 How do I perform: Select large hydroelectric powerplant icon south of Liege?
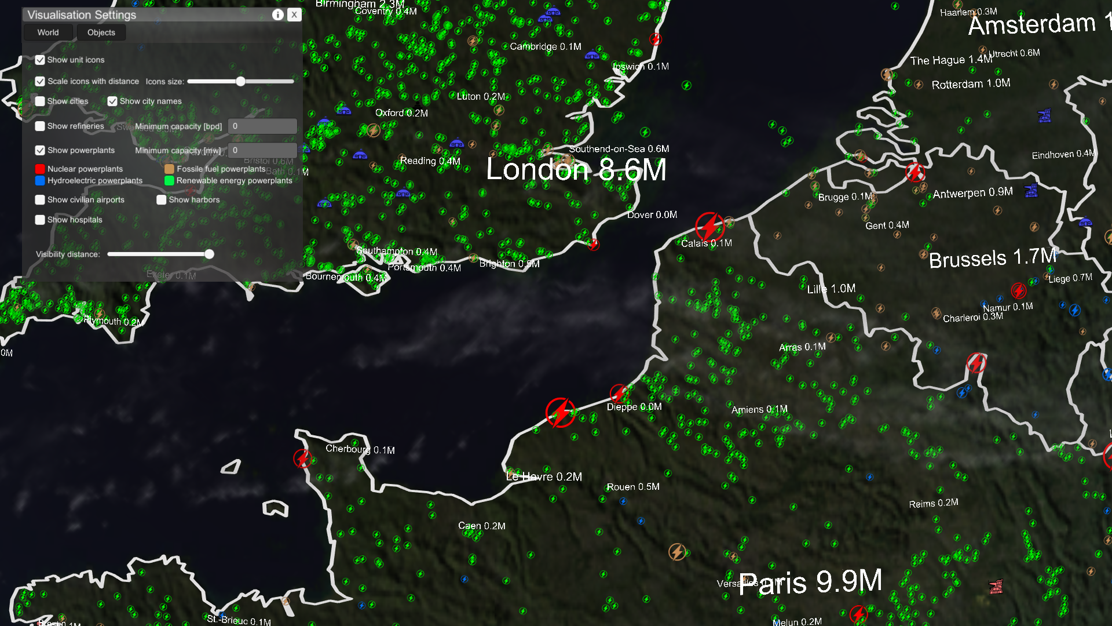pos(1075,310)
